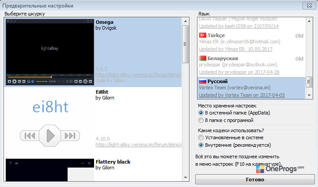Click the Ei8ht preview previous-track button
Image resolution: width=318 pixels, height=187 pixels.
tap(30, 136)
